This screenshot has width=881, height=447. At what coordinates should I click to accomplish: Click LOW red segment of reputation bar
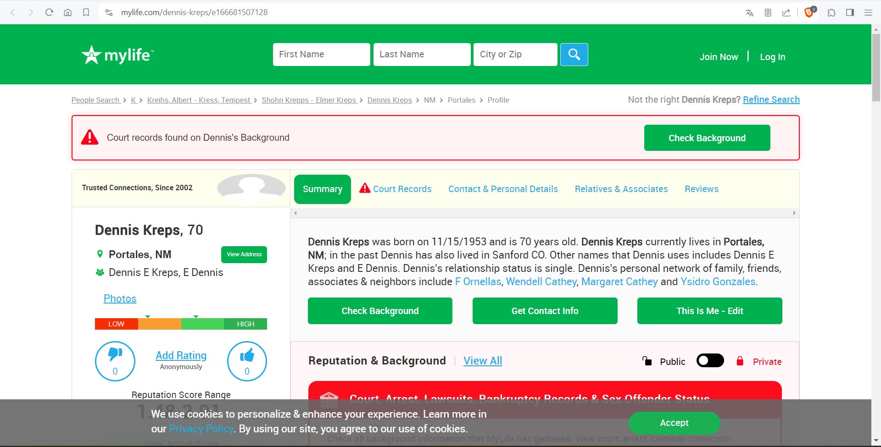click(117, 324)
